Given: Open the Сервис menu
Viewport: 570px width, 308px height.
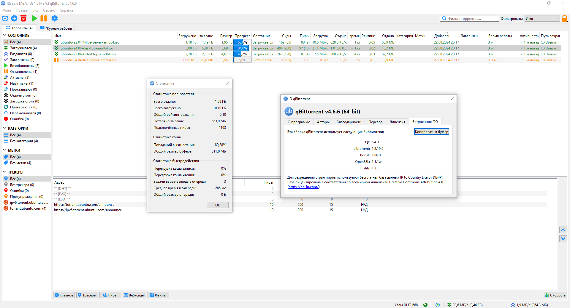Looking at the screenshot, I should [x=49, y=10].
